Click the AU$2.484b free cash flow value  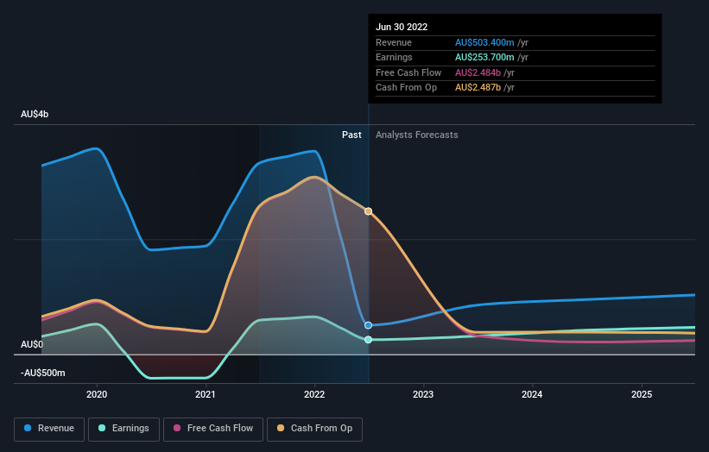478,72
